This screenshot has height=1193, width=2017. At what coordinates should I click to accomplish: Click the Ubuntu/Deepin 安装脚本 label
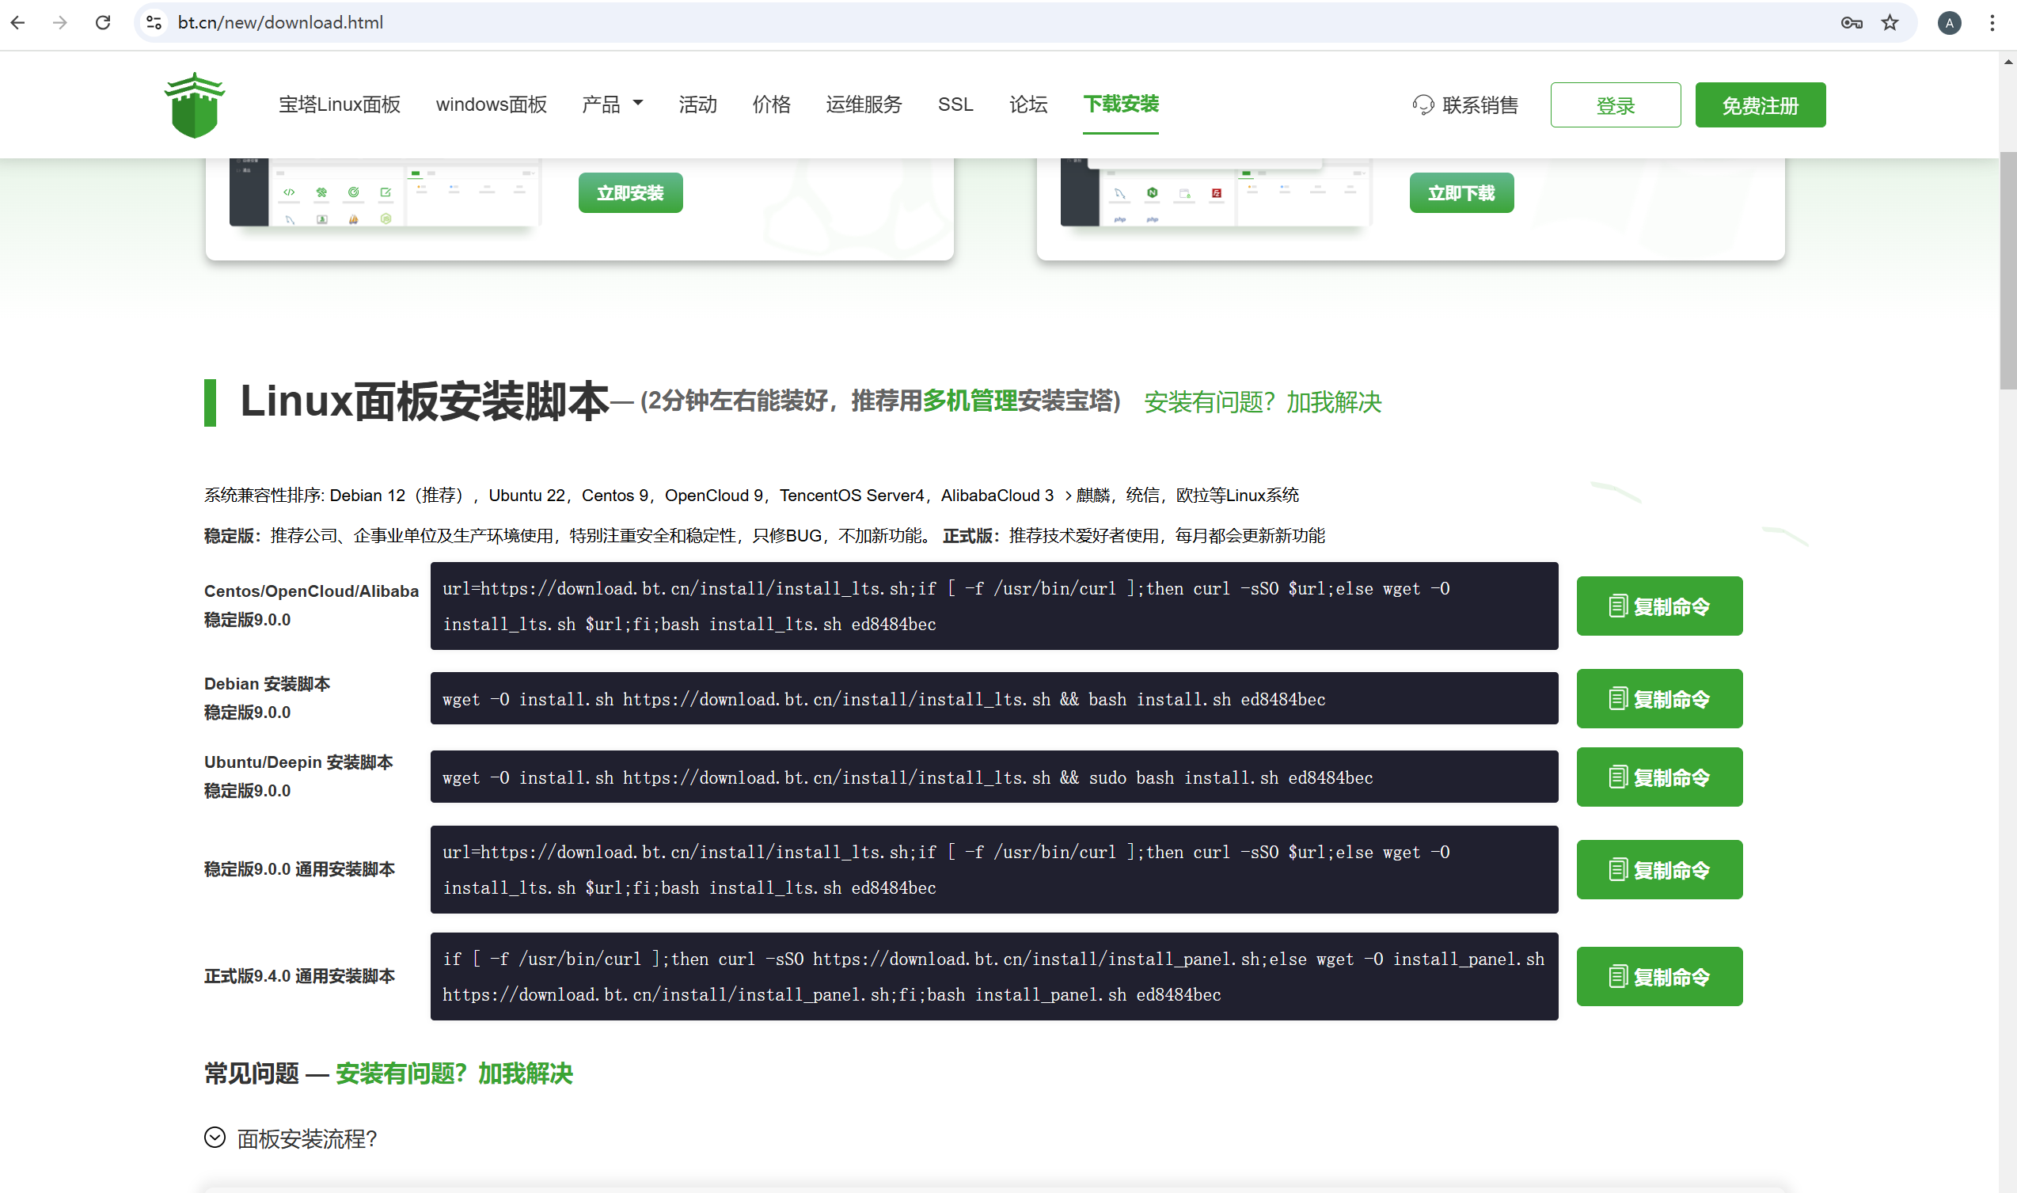click(298, 762)
